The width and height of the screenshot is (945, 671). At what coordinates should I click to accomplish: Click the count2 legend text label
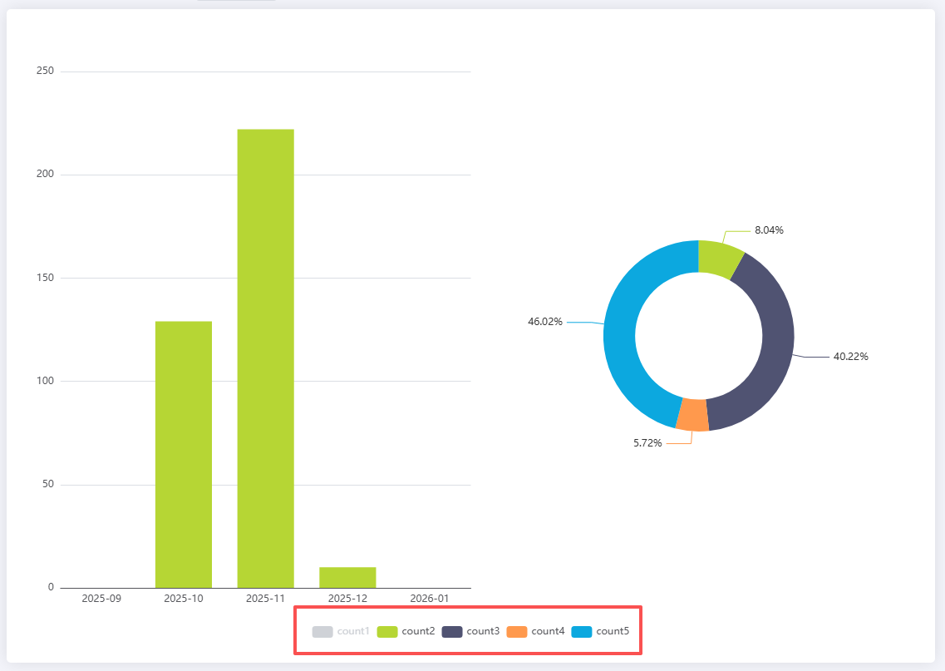point(418,632)
